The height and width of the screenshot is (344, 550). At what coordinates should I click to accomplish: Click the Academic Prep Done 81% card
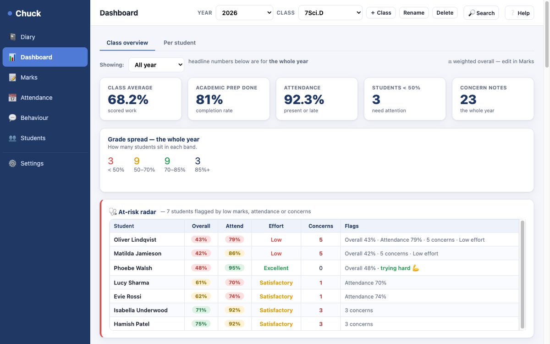coord(229,99)
